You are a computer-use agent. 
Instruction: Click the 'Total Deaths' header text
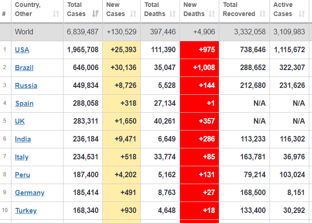tap(154, 9)
